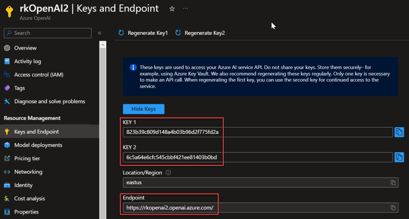The image size is (409, 219).
Task: Copy the Endpoint URL with copy icon
Action: tap(393, 207)
